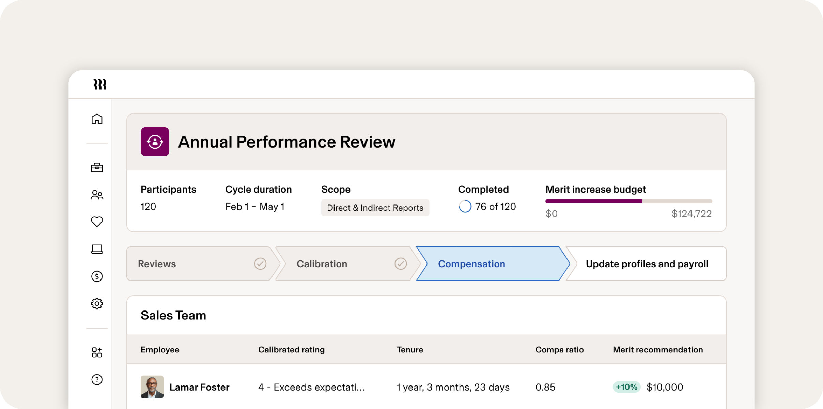Screen dimensions: 823x409
Task: Open the settings gear icon in sidebar
Action: [x=97, y=303]
